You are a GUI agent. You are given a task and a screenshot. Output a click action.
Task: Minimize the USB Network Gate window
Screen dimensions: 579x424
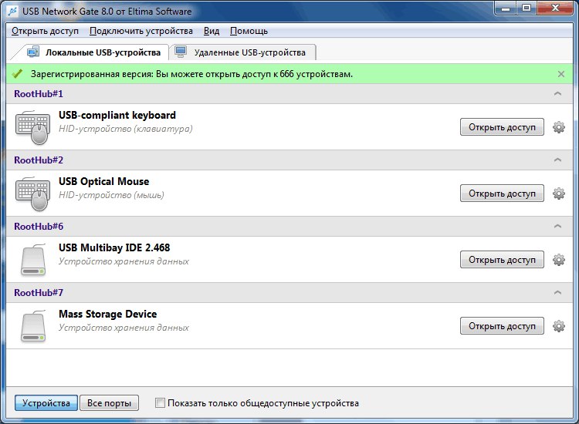point(506,8)
